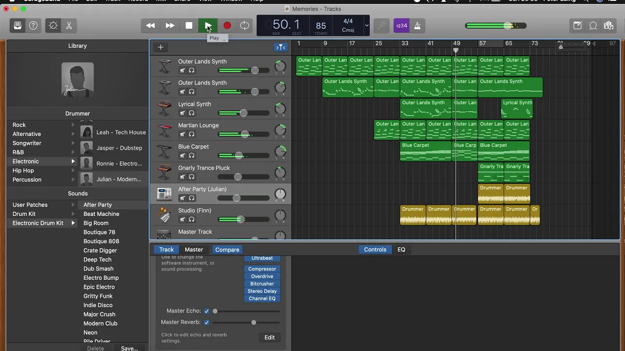Adjust the master volume slider
Image resolution: width=625 pixels, height=351 pixels.
496,26
